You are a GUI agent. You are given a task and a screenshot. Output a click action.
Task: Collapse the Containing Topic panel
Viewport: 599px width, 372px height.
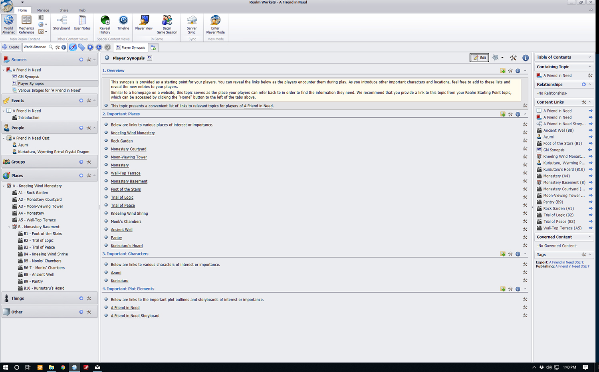[590, 67]
